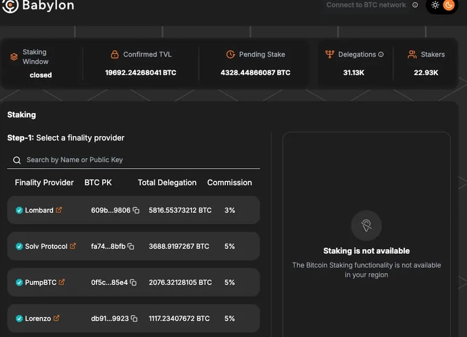The width and height of the screenshot is (467, 337).
Task: Open Solv Protocol external link icon
Action: 73,246
